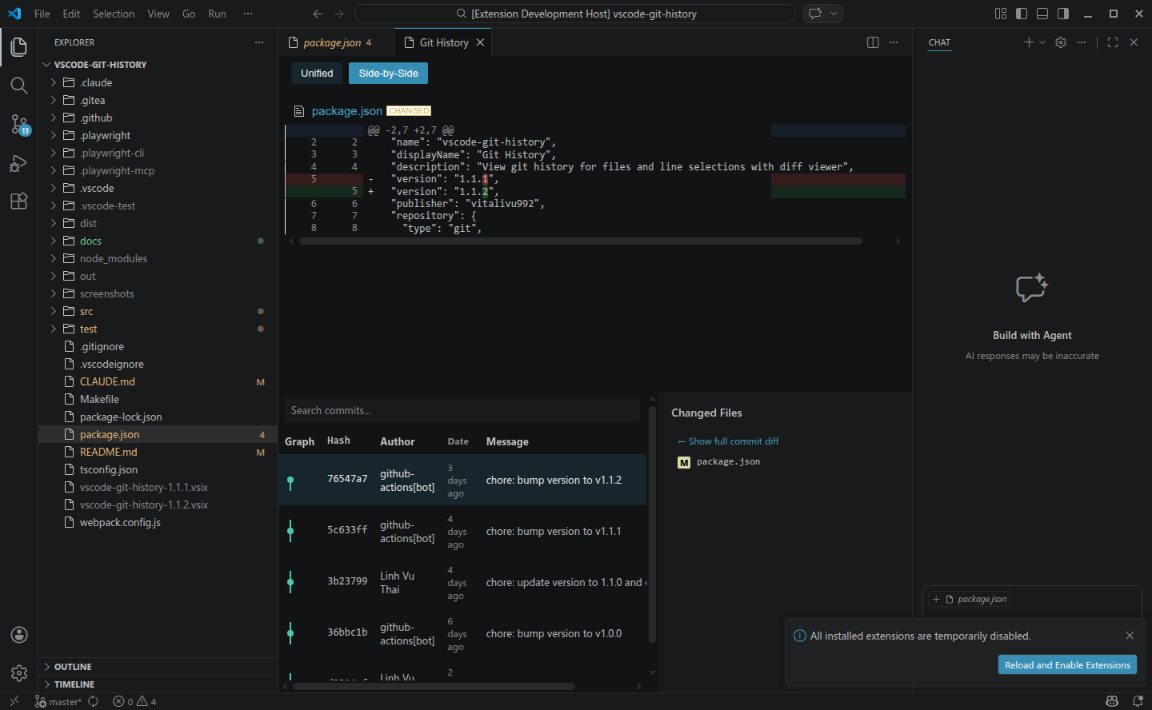Open the Accounts menu icon
Image resolution: width=1152 pixels, height=710 pixels.
pyautogui.click(x=19, y=635)
